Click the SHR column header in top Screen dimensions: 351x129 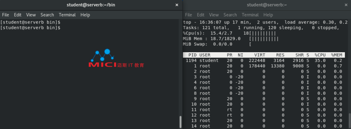tap(300, 55)
